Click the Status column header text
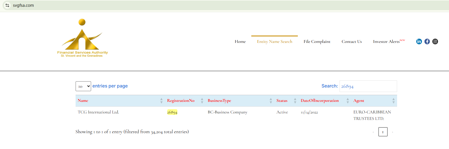This screenshot has width=449, height=149. pyautogui.click(x=282, y=101)
